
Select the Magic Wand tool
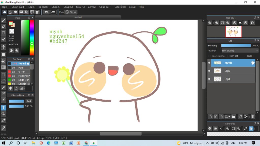point(4,87)
